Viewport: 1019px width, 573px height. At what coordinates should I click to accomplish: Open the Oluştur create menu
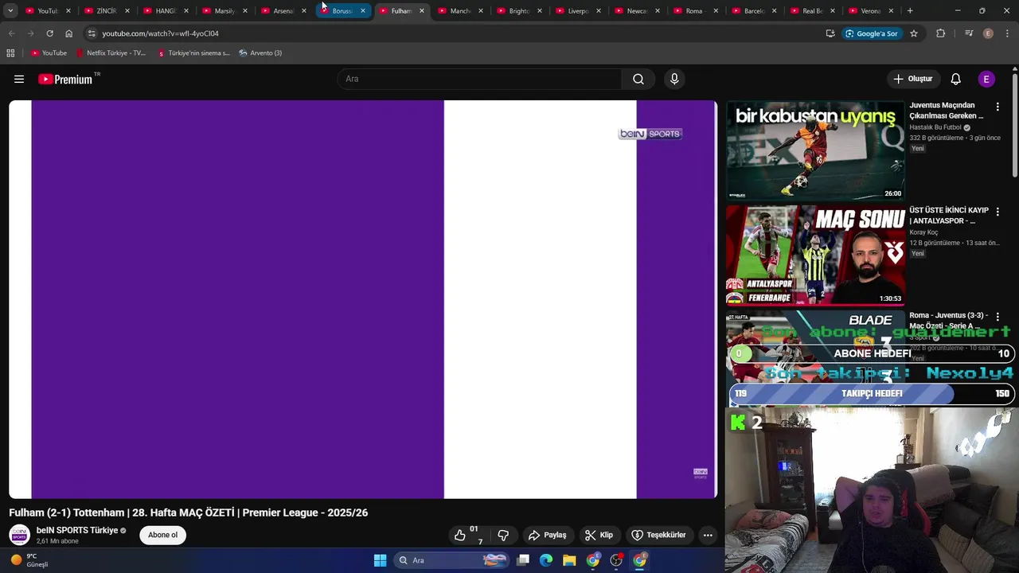click(912, 79)
